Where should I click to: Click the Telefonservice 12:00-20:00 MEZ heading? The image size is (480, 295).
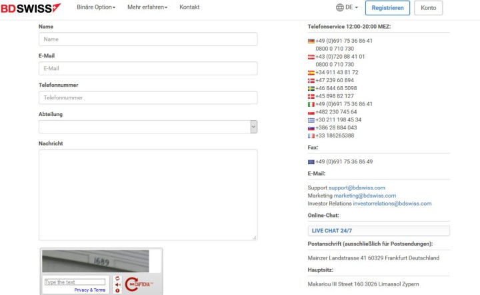349,27
